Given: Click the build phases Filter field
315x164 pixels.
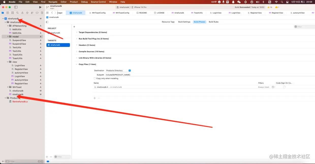Looking at the screenshot, I should (304, 27).
